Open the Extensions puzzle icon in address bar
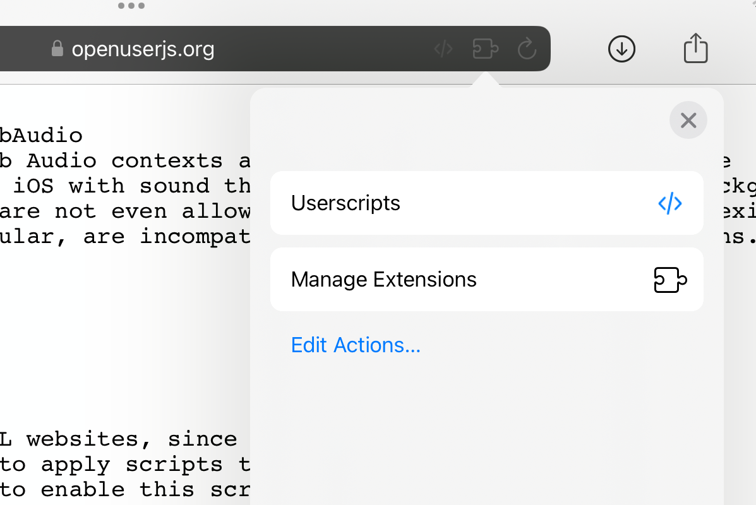 pyautogui.click(x=486, y=49)
